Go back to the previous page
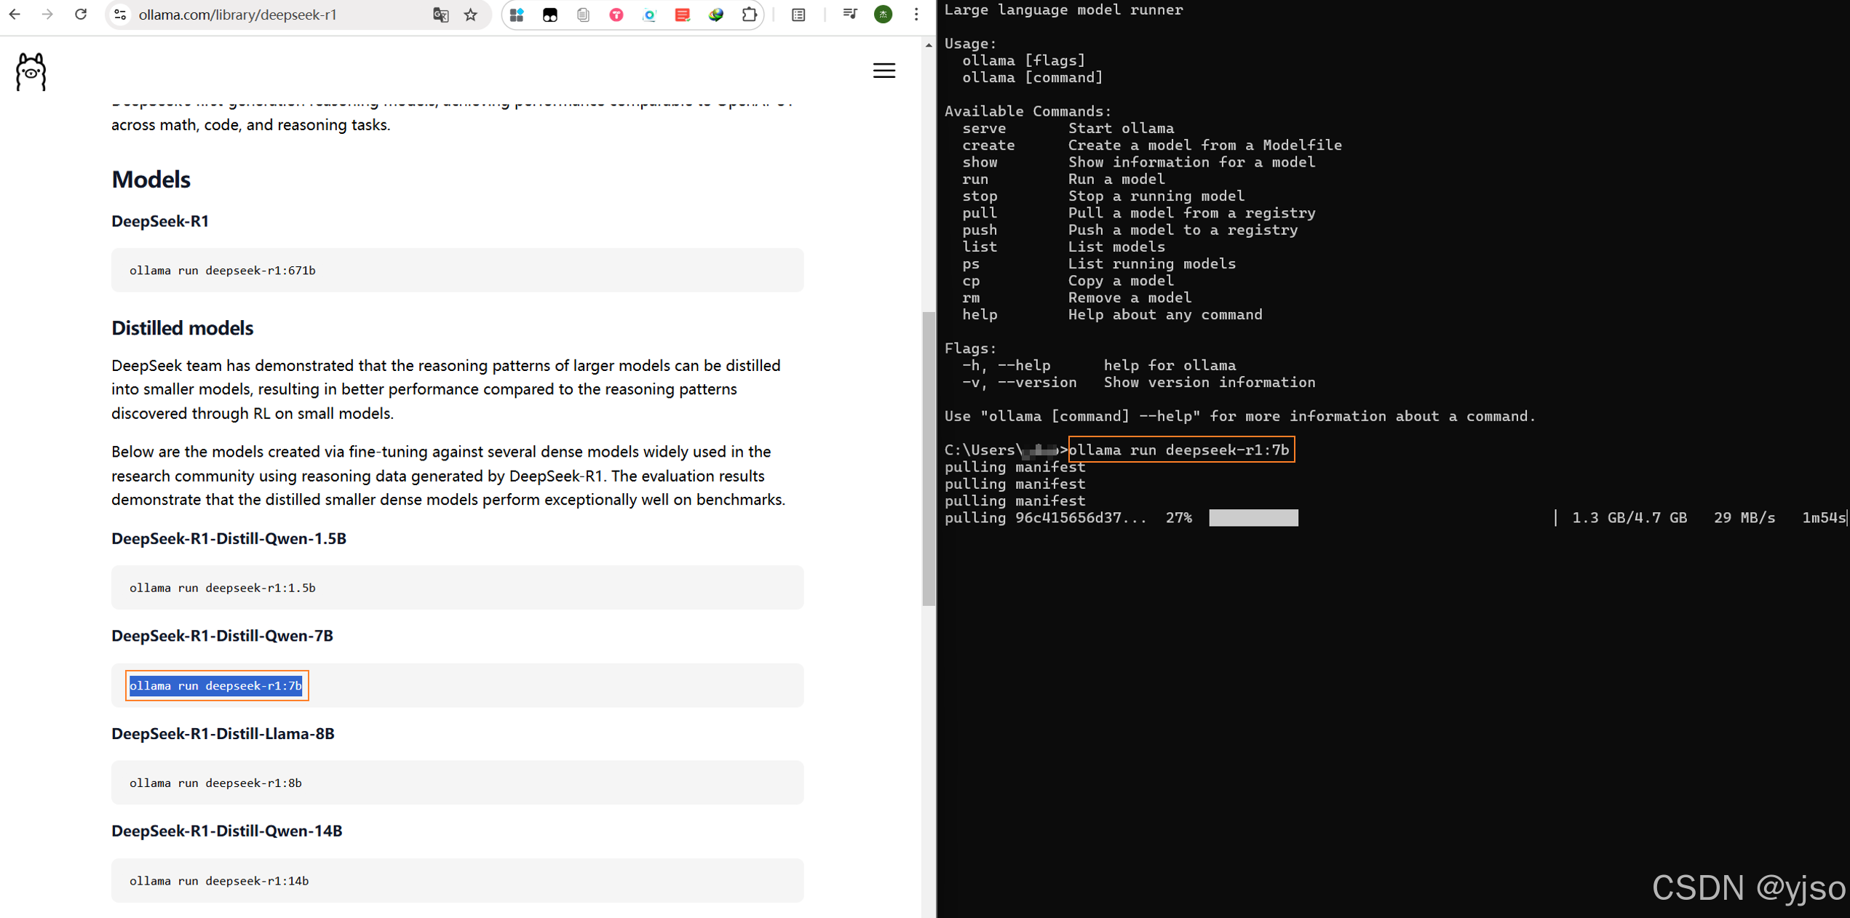This screenshot has height=918, width=1850. click(x=15, y=15)
